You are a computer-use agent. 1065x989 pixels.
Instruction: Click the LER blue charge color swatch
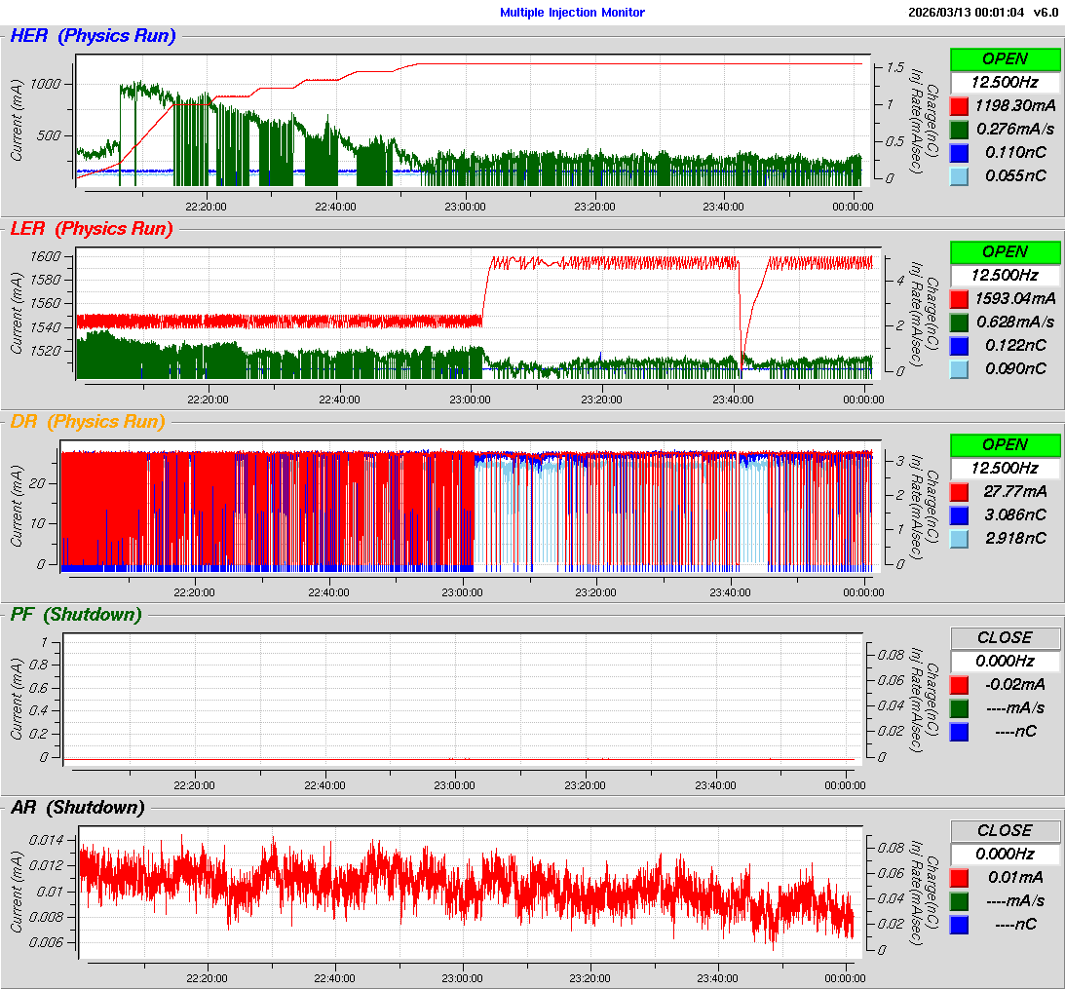(x=960, y=345)
